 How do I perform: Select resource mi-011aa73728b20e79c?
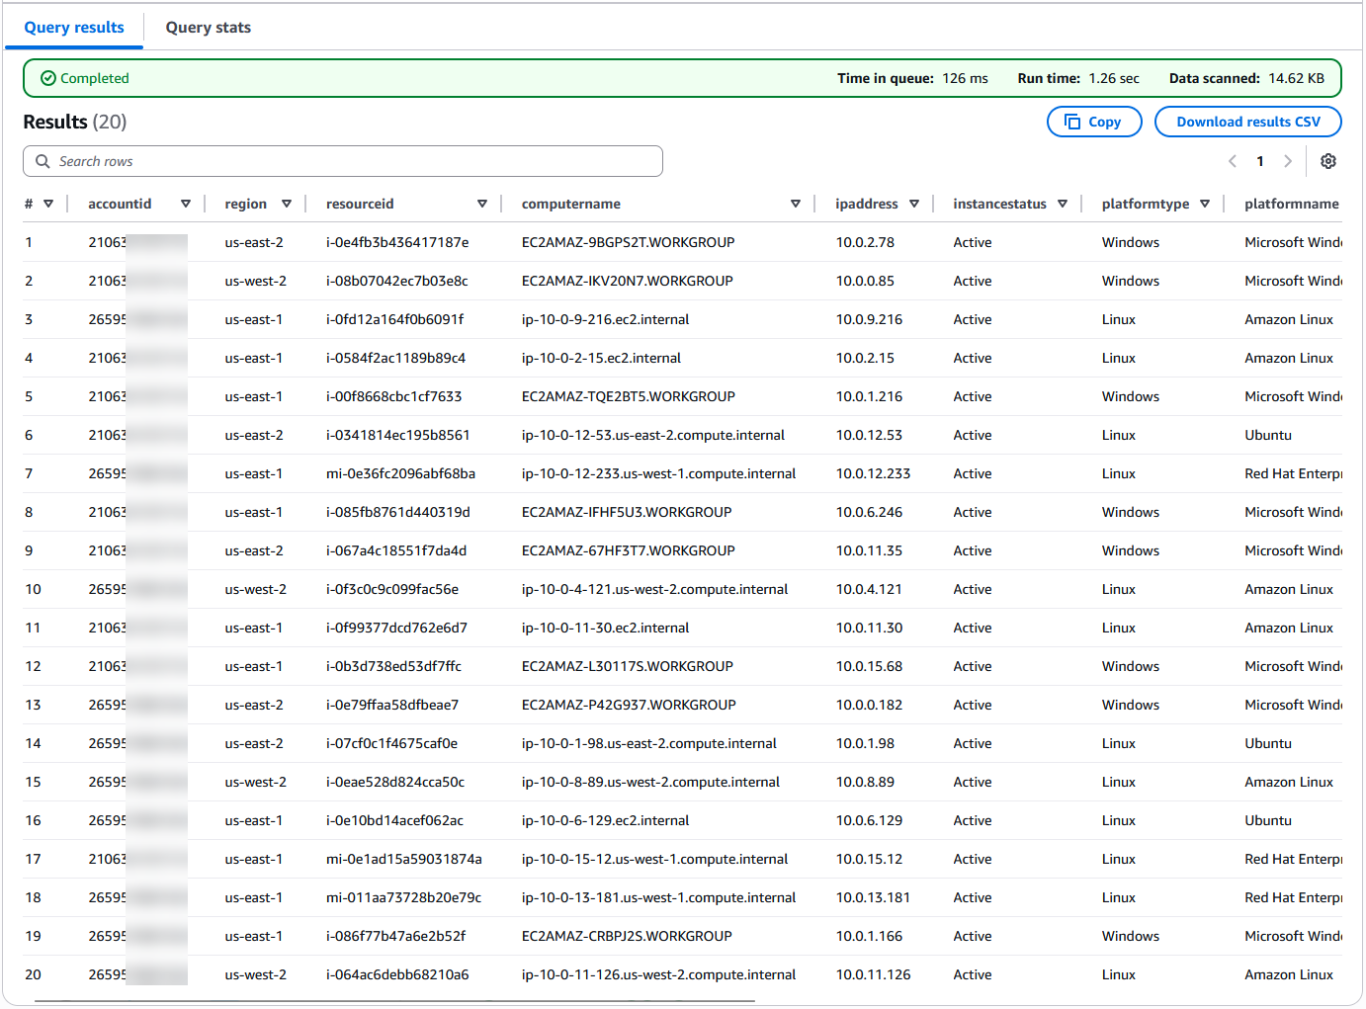click(x=404, y=897)
